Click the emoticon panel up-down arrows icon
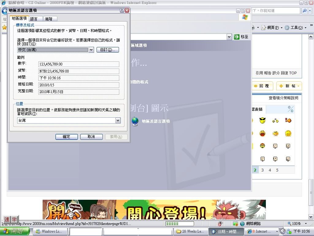 (x=290, y=109)
